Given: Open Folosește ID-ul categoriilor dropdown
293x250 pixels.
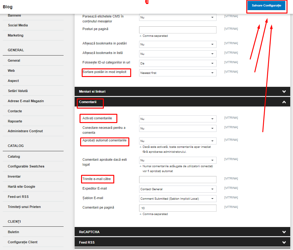Looking at the screenshot, I should click(x=178, y=63).
